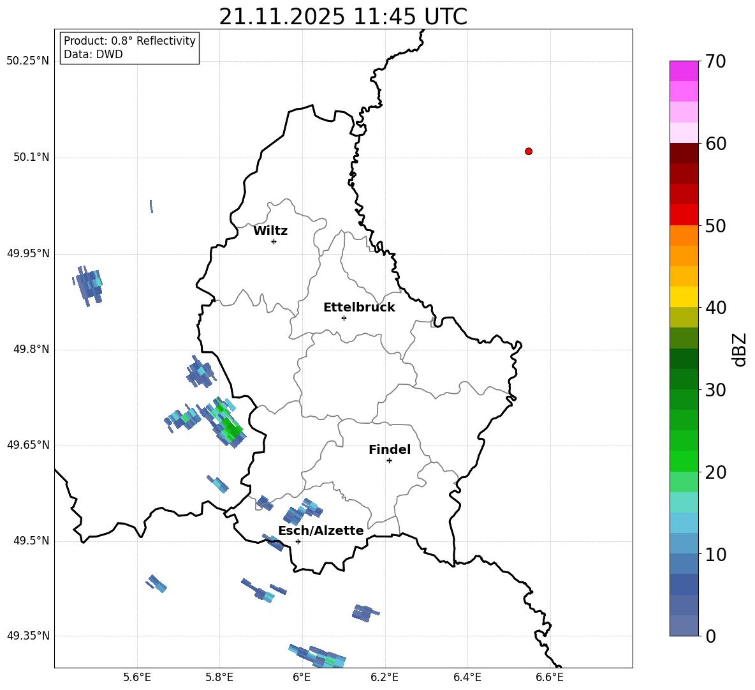The width and height of the screenshot is (755, 690).
Task: Click the Findel city label
Action: click(x=390, y=449)
